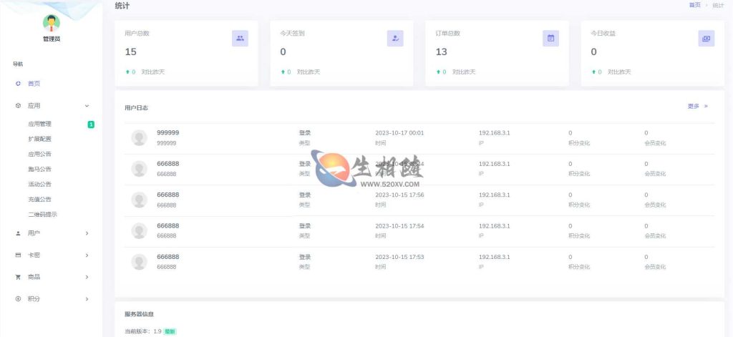Click the 应用 cube icon in the sidebar

coord(18,106)
